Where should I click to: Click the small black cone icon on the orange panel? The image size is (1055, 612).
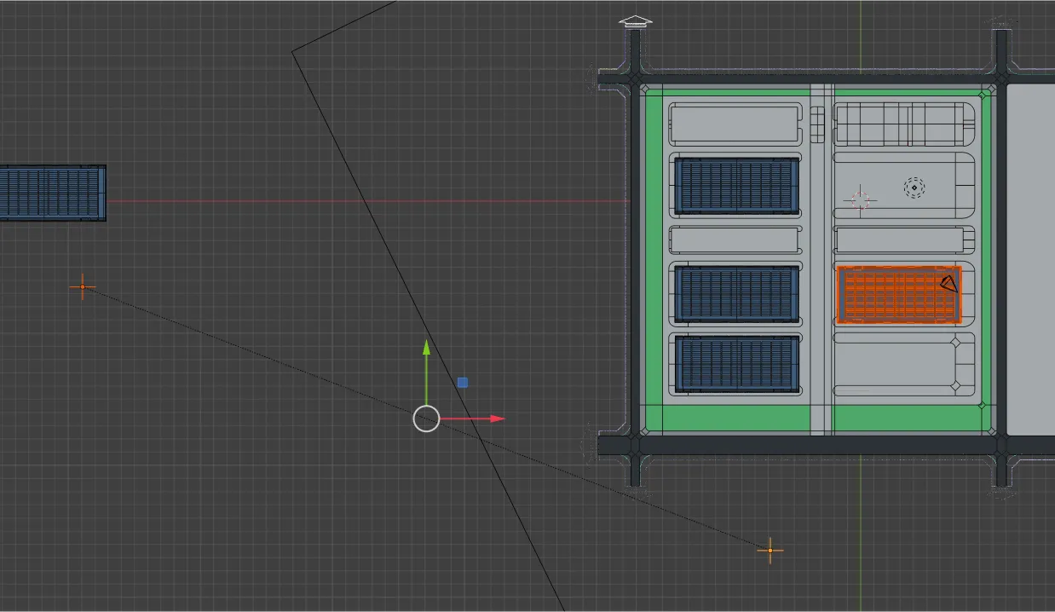tap(948, 284)
